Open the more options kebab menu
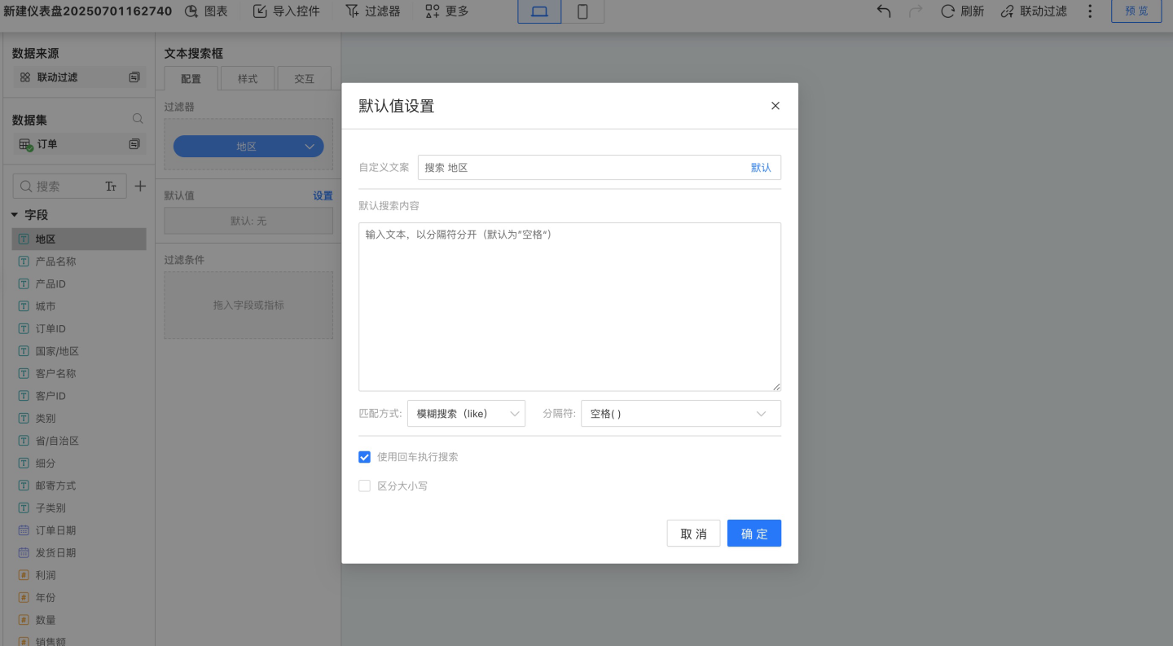 [1090, 11]
